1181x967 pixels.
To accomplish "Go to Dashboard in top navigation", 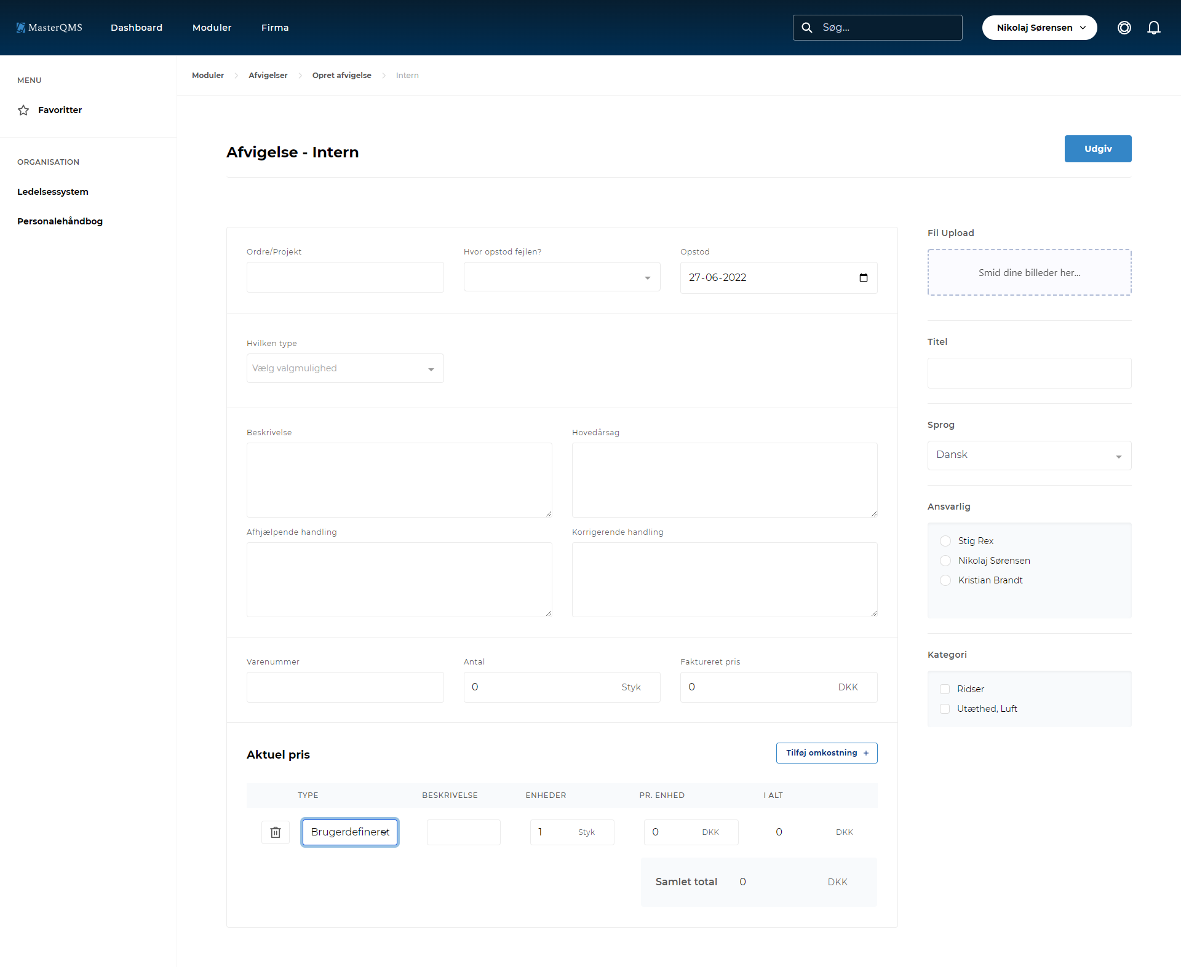I will pos(137,28).
